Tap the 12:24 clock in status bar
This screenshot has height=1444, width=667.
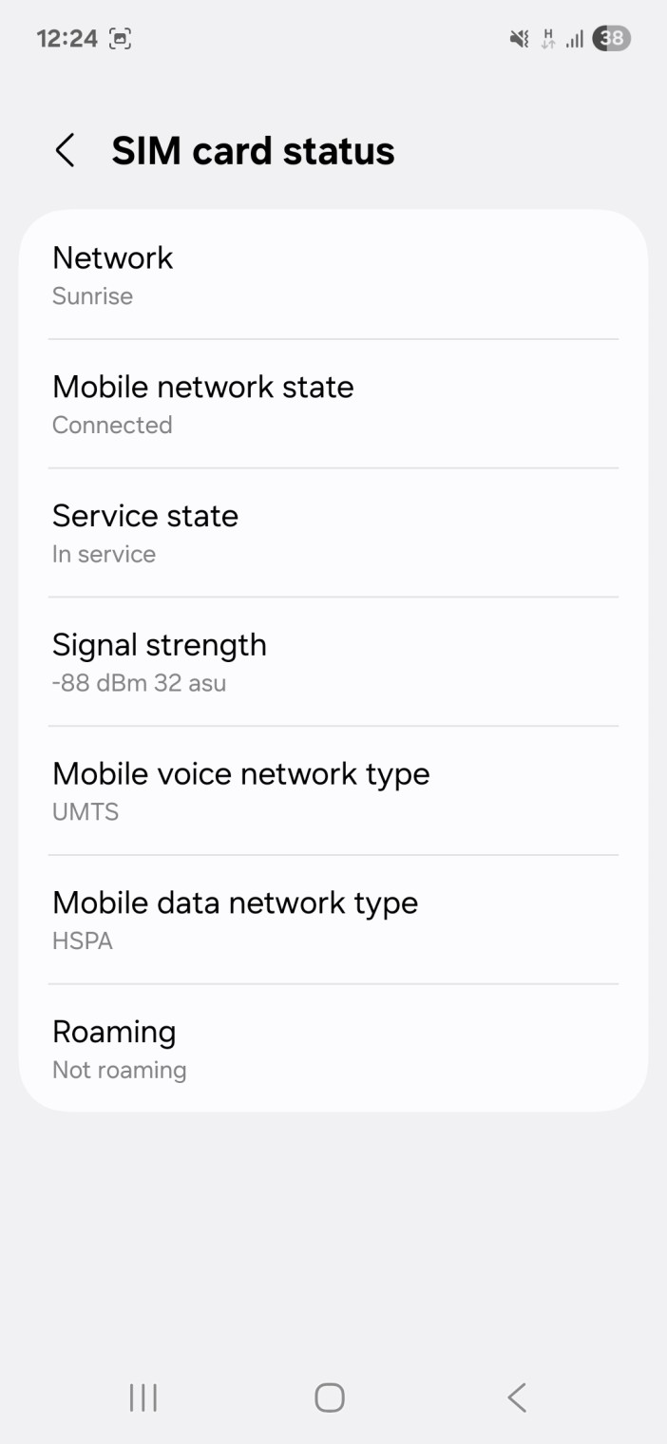(x=67, y=39)
